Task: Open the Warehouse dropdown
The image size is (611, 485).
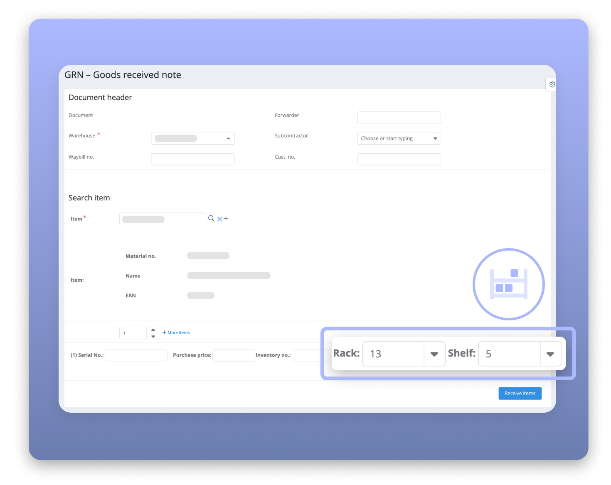Action: [193, 138]
